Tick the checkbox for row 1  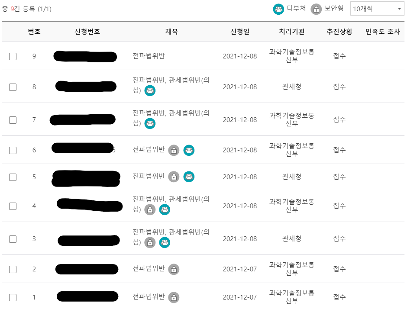click(13, 297)
